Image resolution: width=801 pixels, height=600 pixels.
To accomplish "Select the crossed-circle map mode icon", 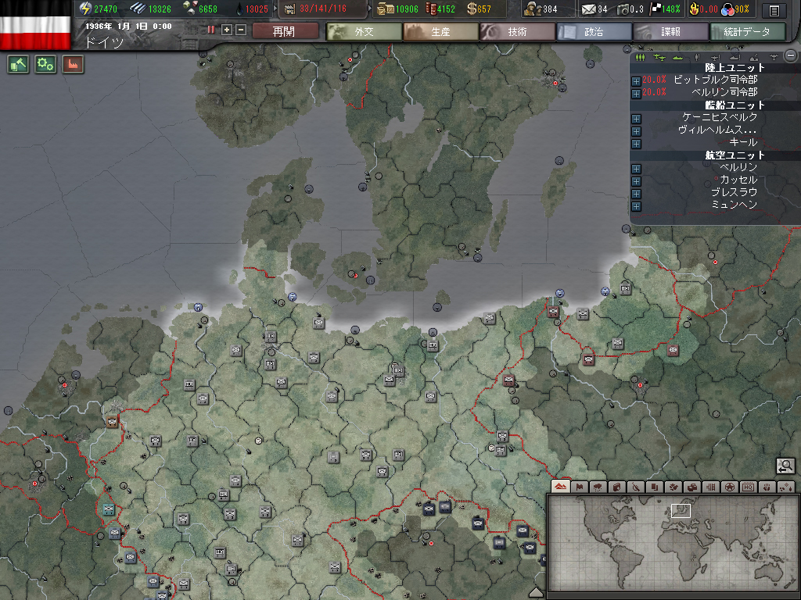I will tap(635, 487).
